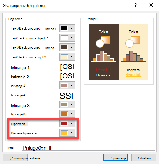
Task: Open Text/Background Tamno 2 dropdown arrow
Action: point(71,47)
